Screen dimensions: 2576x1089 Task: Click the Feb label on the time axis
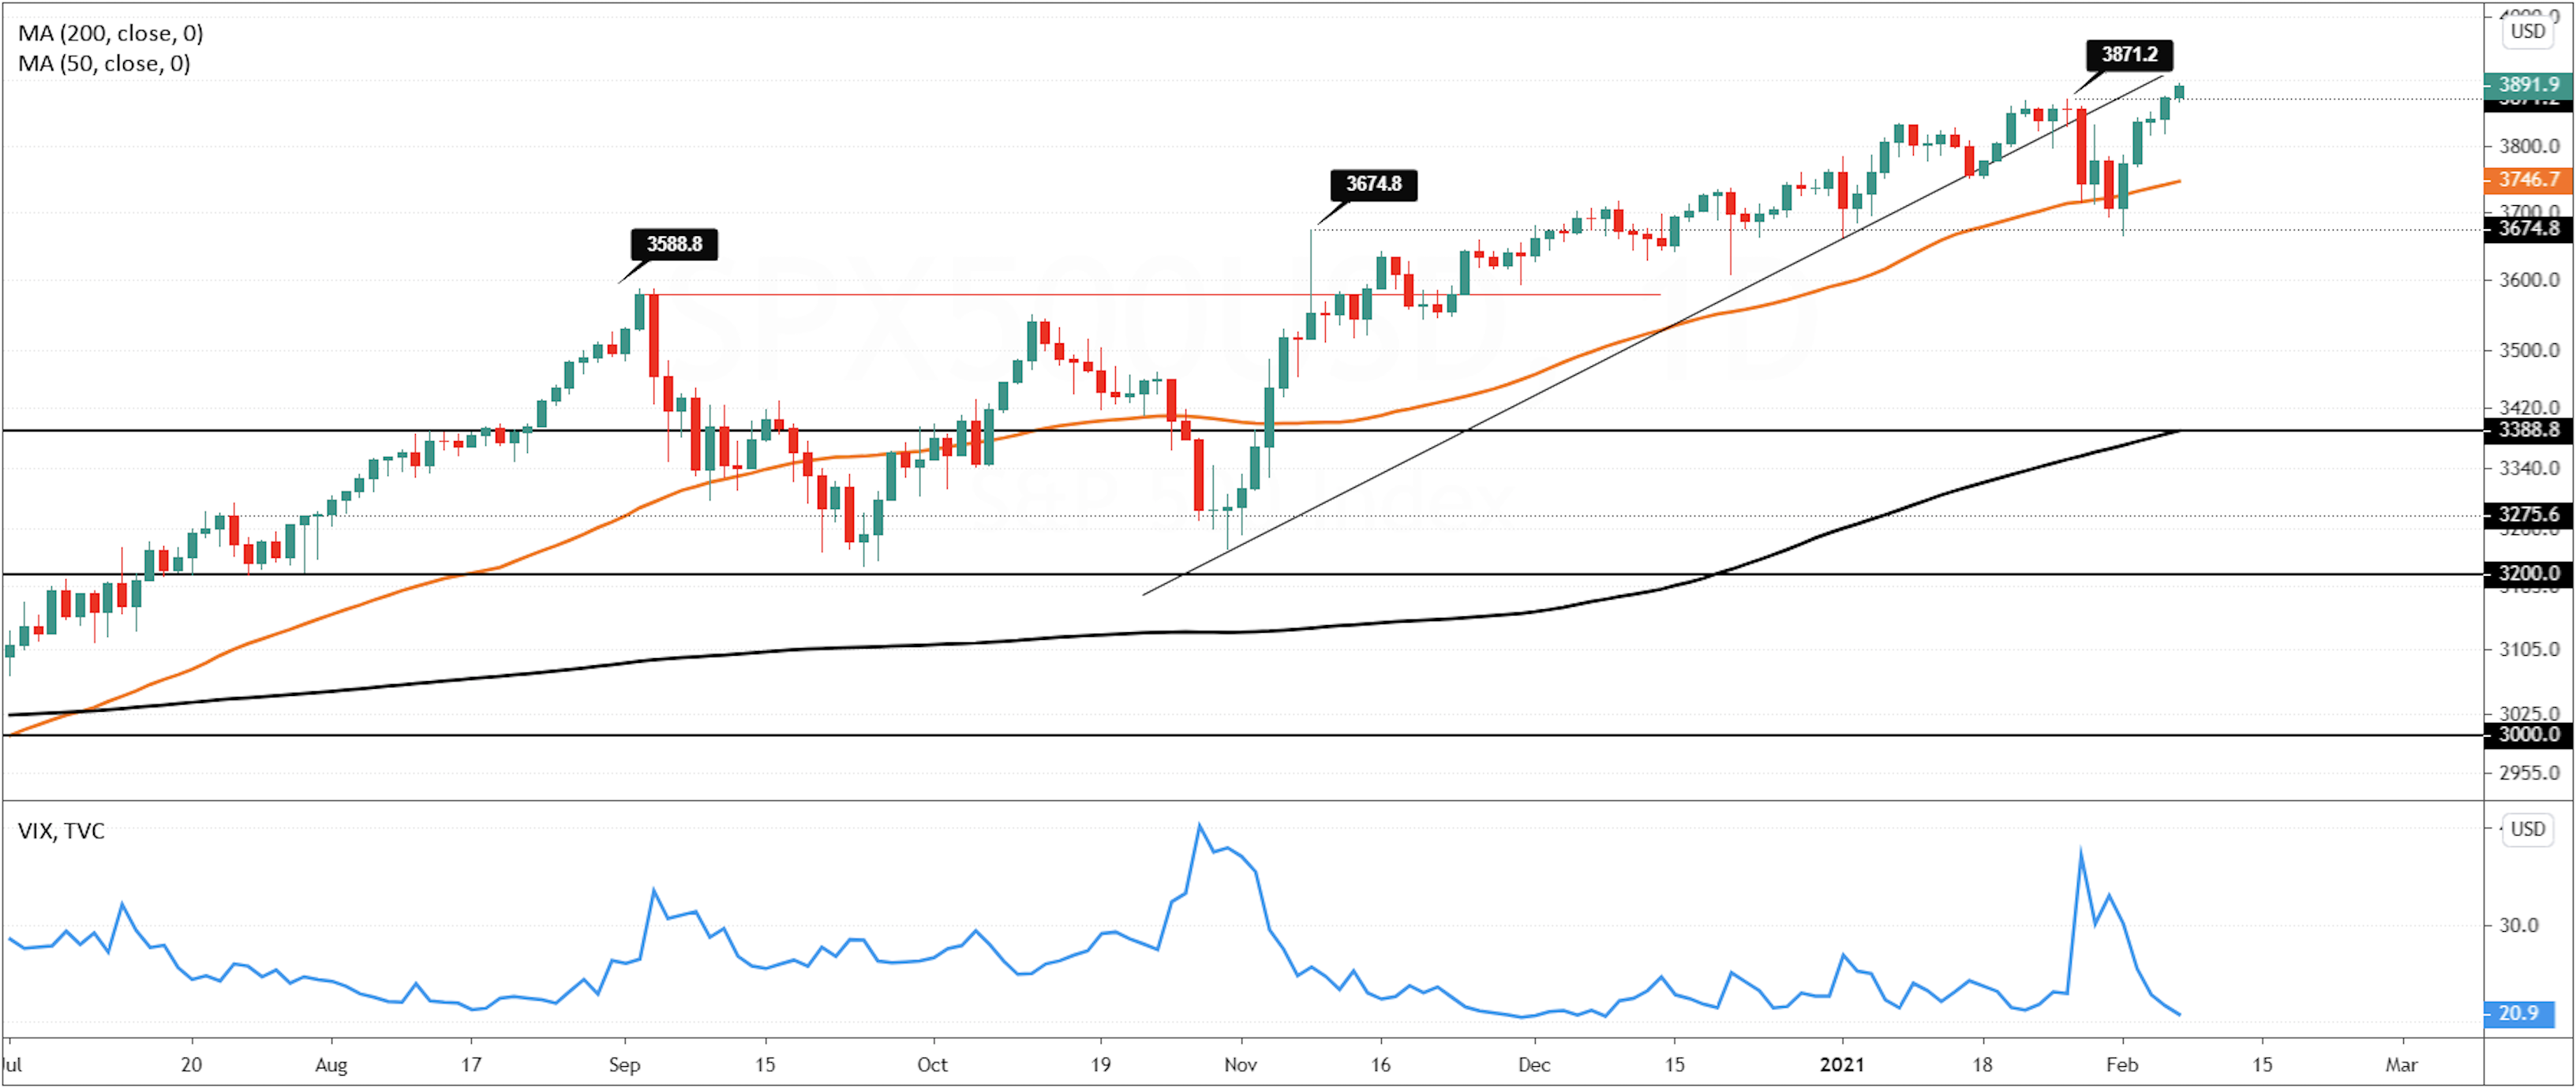point(2122,1064)
